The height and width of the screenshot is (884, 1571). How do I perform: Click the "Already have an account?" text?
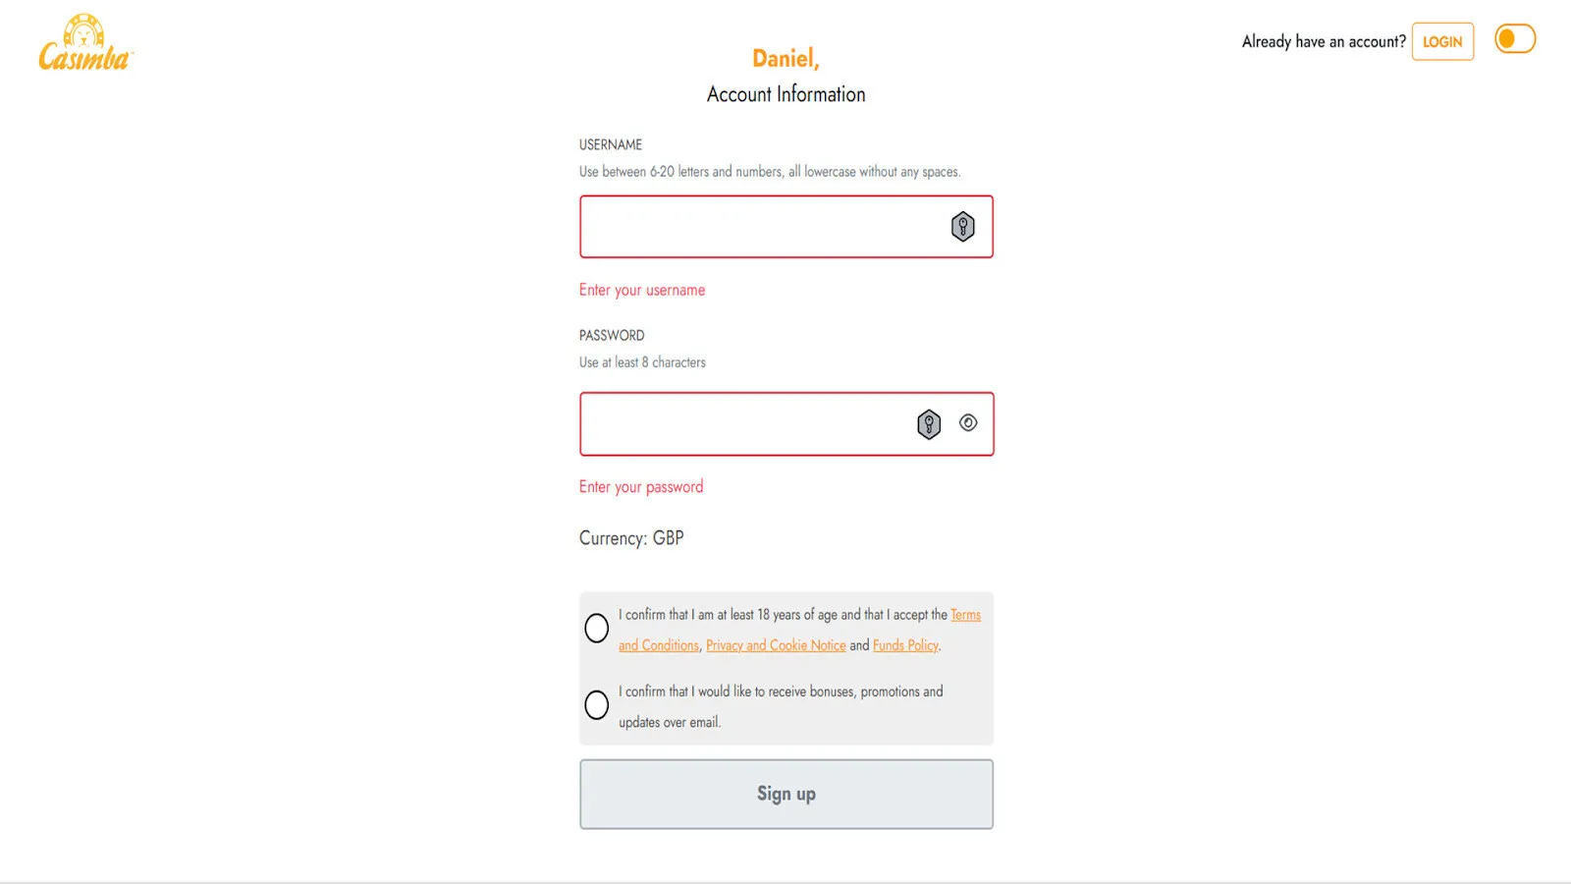click(x=1323, y=41)
